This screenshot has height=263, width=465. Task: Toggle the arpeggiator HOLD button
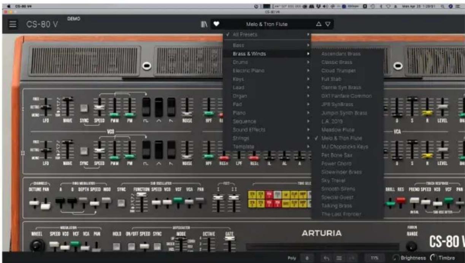pos(116,247)
